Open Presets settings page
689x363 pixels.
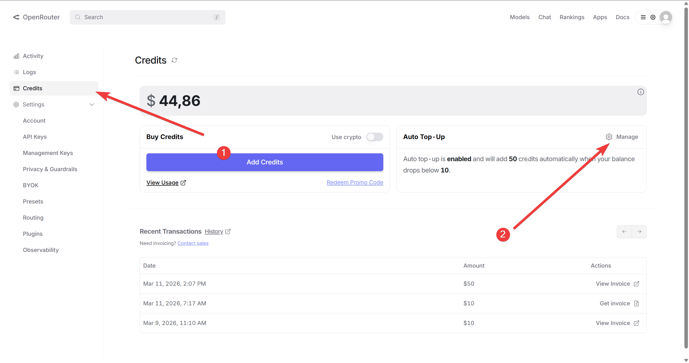click(x=33, y=202)
